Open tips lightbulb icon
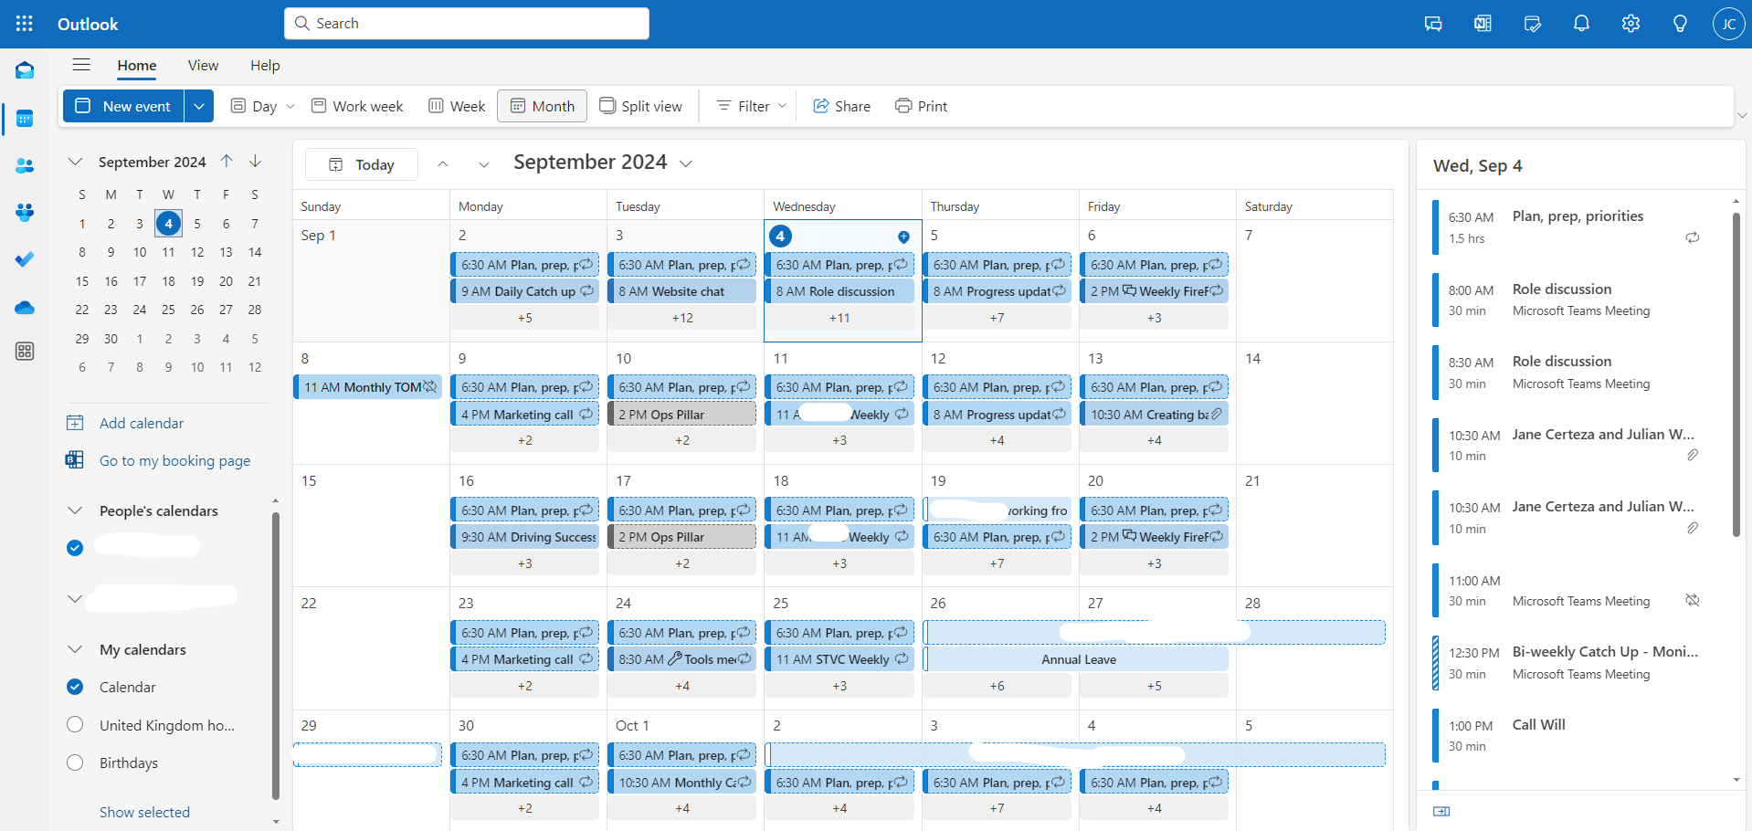The height and width of the screenshot is (831, 1752). pyautogui.click(x=1680, y=24)
